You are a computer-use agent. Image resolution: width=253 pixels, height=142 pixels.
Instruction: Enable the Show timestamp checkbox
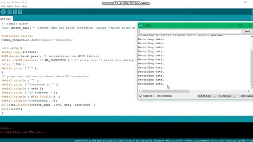coord(155,96)
